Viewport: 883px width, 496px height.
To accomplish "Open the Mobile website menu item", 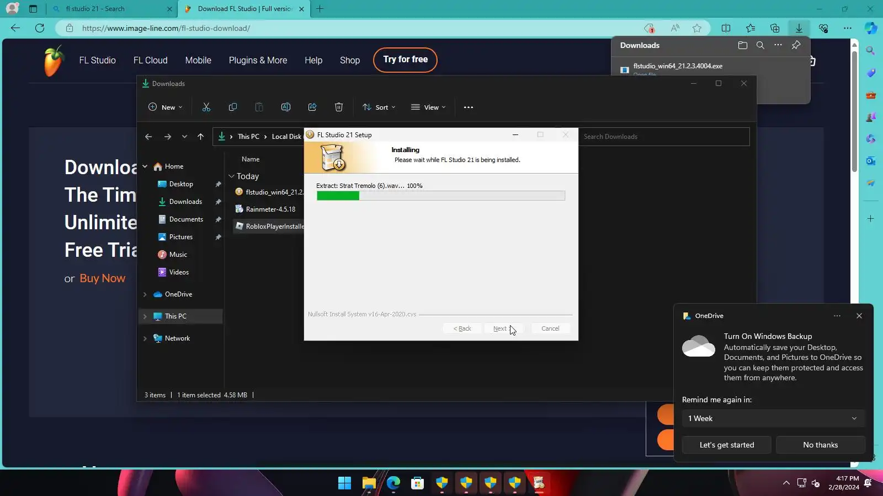I will tap(198, 60).
